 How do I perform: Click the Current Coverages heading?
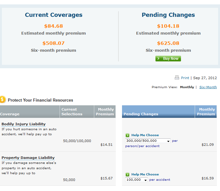point(54,15)
